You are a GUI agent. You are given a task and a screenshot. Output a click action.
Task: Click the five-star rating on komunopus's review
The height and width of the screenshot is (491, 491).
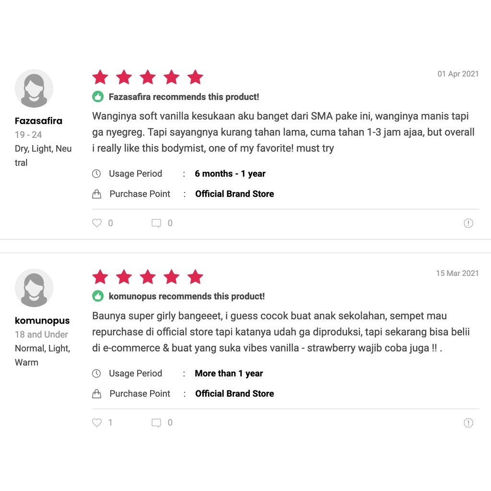click(148, 277)
